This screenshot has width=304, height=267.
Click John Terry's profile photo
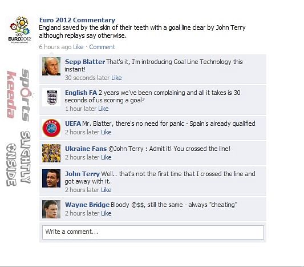[51, 178]
